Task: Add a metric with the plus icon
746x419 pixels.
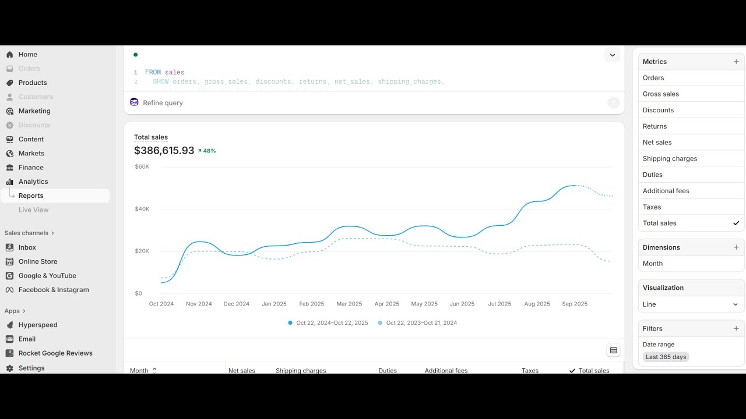Action: pyautogui.click(x=736, y=62)
